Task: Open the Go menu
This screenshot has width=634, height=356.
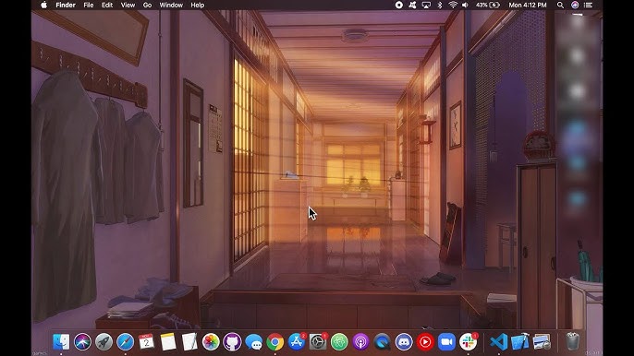Action: [x=147, y=5]
